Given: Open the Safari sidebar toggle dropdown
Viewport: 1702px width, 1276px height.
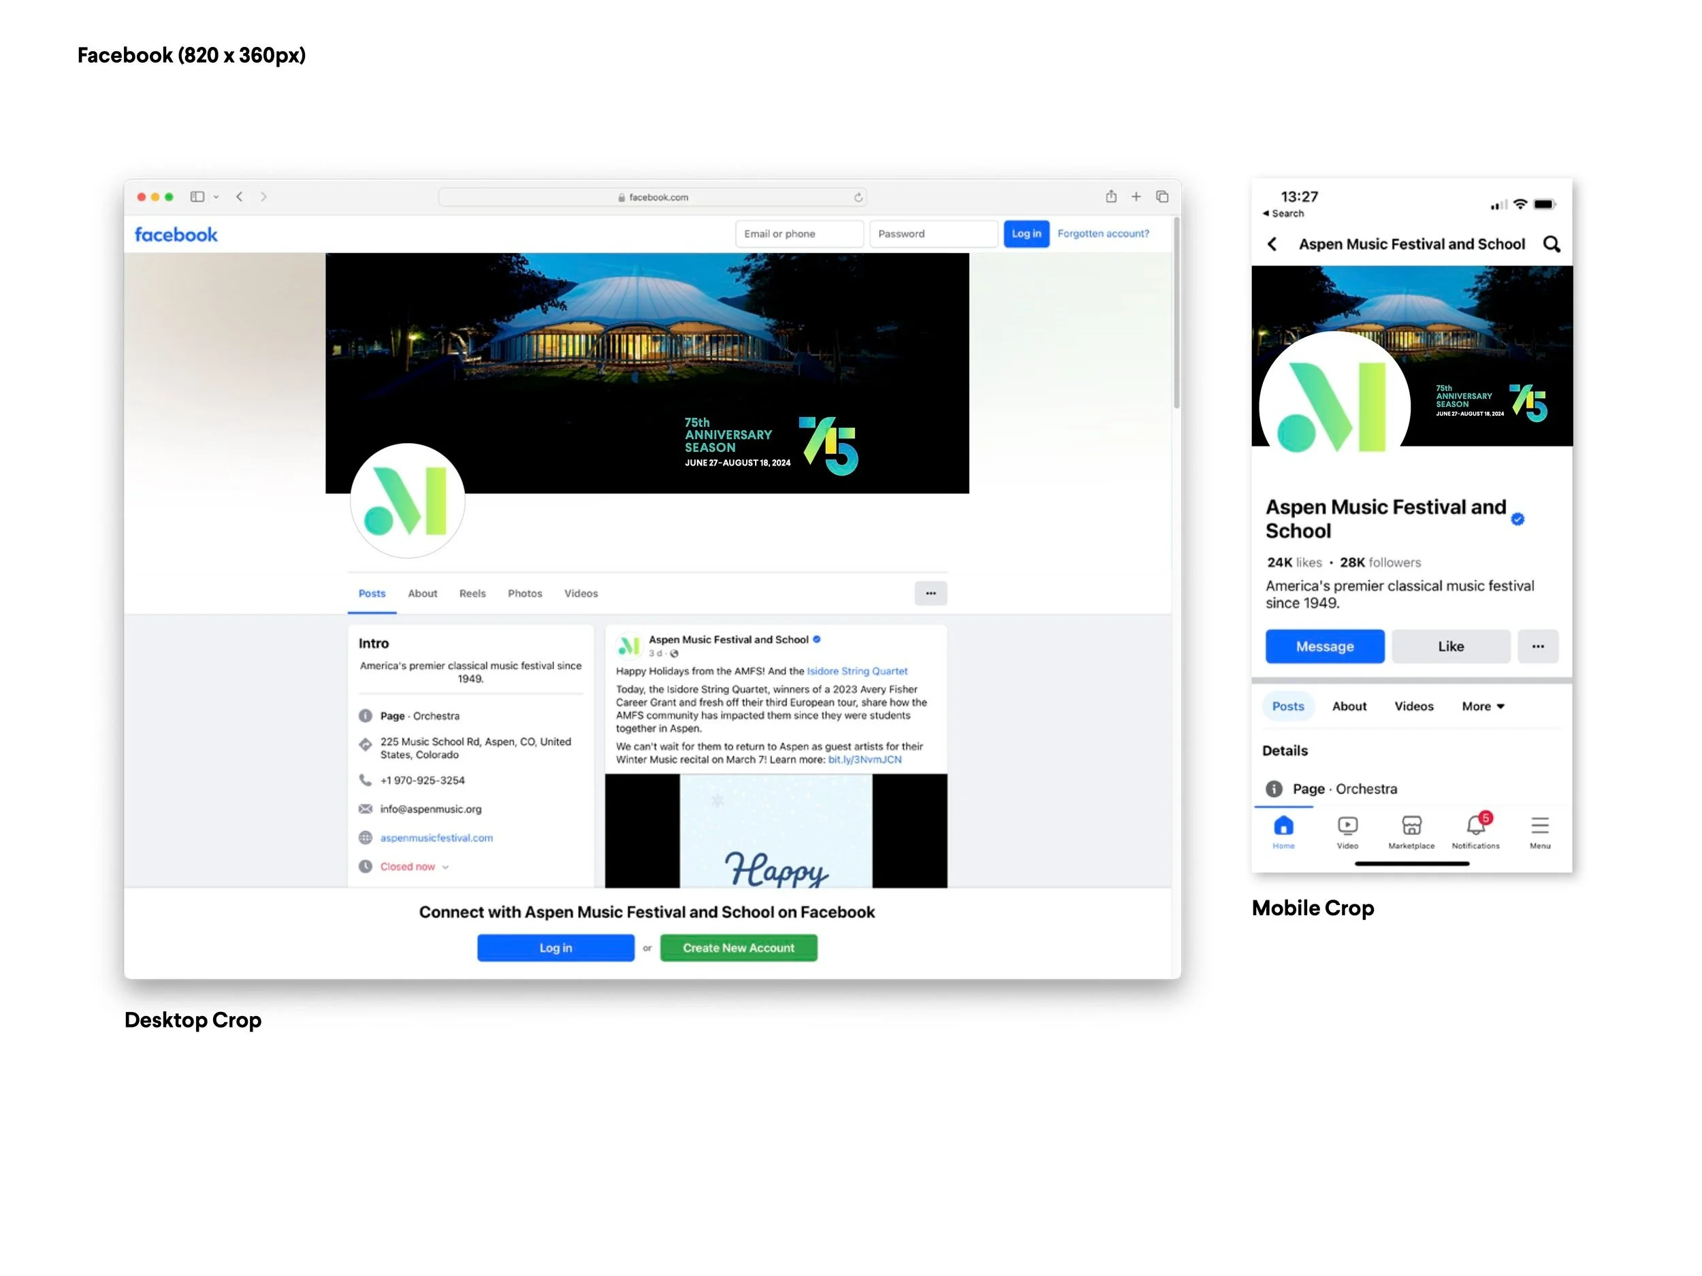Looking at the screenshot, I should tap(216, 197).
